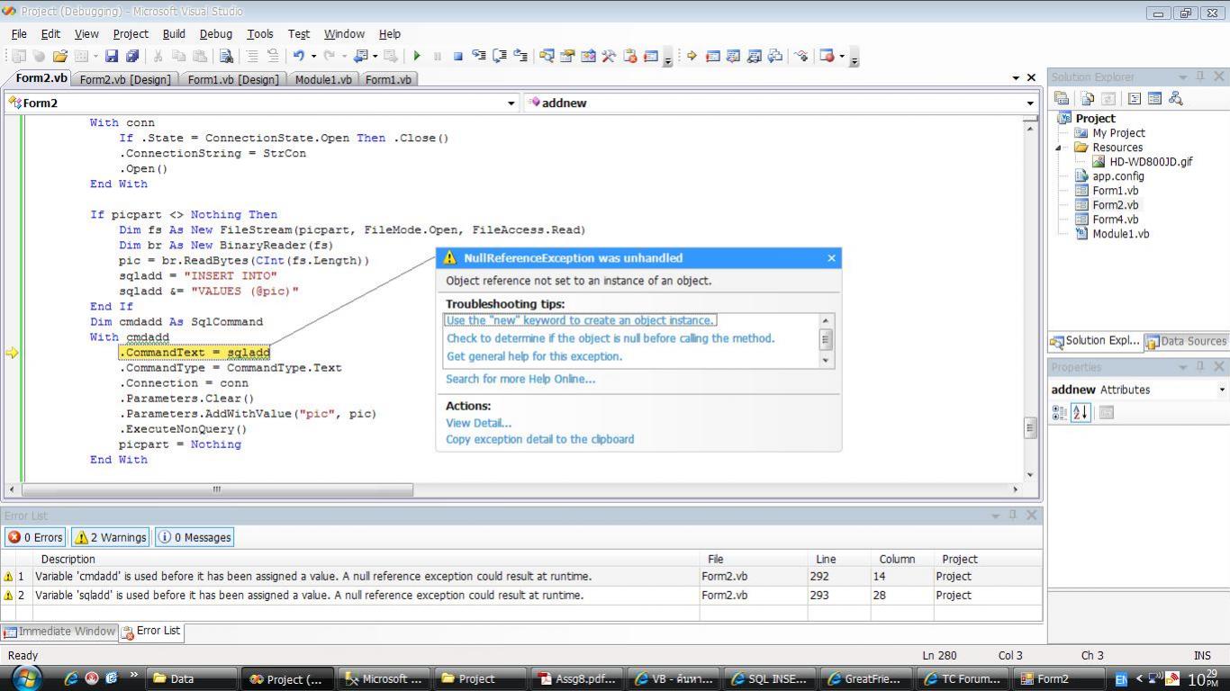The height and width of the screenshot is (691, 1230).
Task: Select Form4.vb in Solution Explorer
Action: pos(1115,220)
